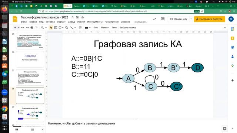This screenshot has height=133, width=237.
Task: Select the text box tool
Action: (56, 28)
